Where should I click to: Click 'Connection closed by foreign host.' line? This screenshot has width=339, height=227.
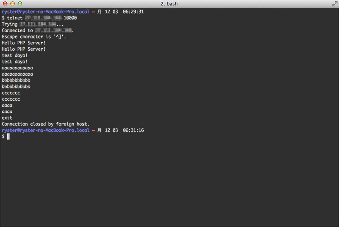coord(45,124)
